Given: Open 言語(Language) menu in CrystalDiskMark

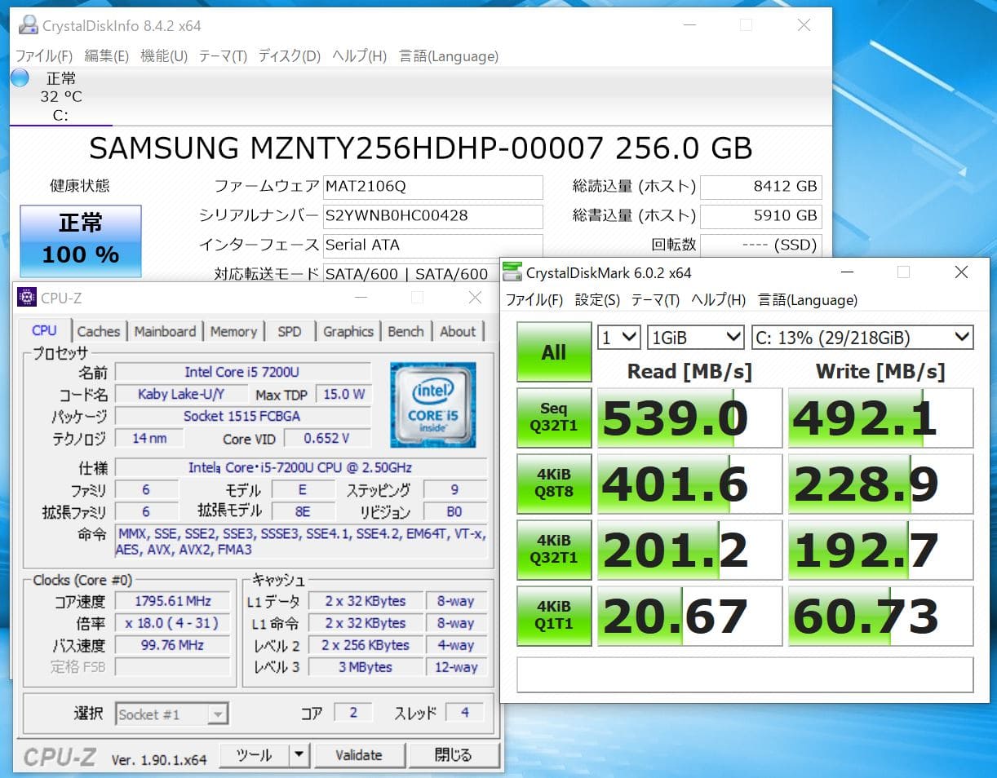Looking at the screenshot, I should (x=808, y=300).
